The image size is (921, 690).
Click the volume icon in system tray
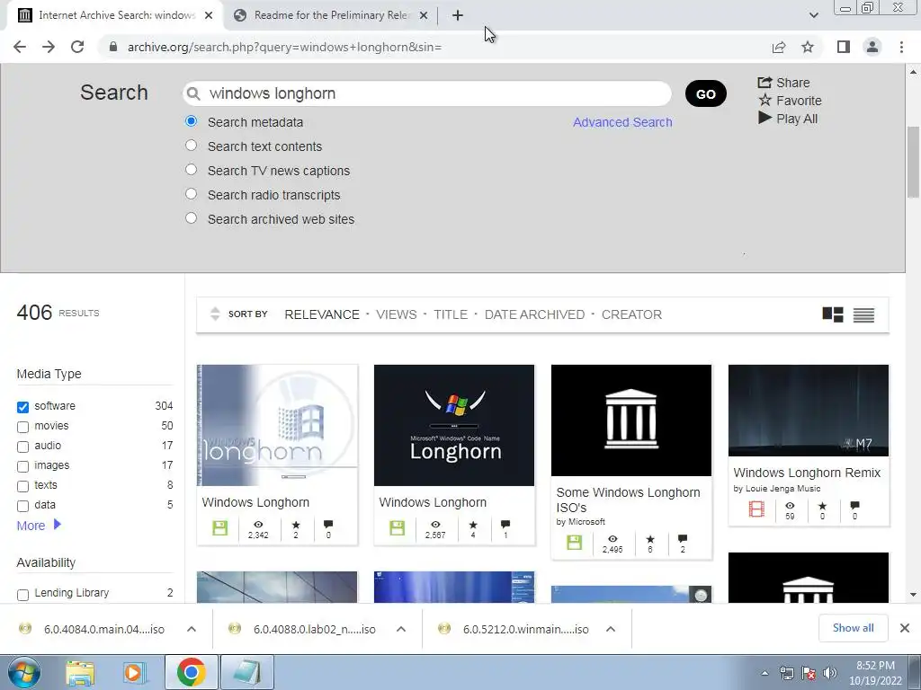tap(830, 674)
